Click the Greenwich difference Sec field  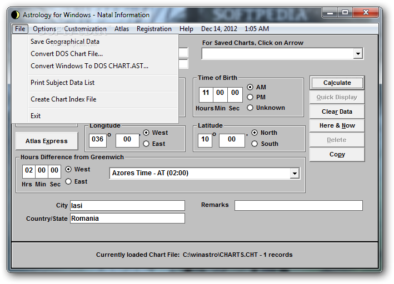54,171
